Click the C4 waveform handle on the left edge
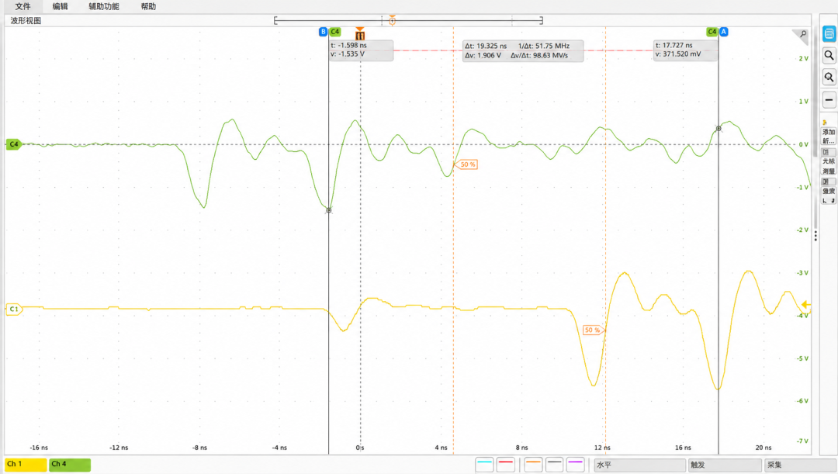 13,144
